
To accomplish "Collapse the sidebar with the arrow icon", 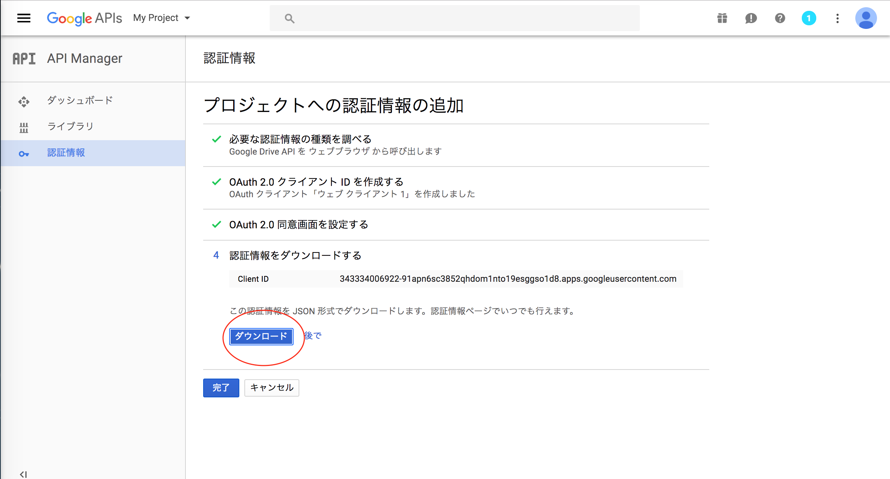I will click(23, 474).
